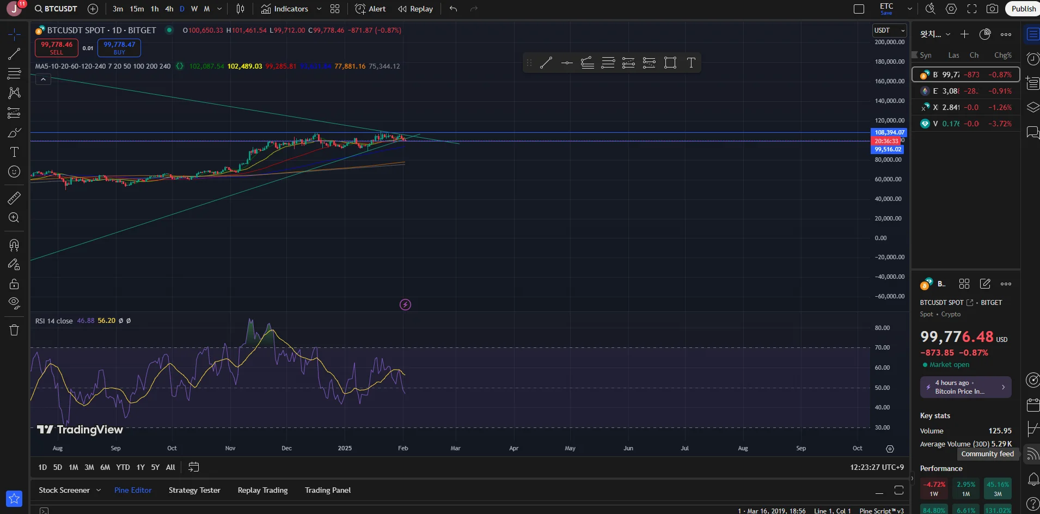Click the SELL price button
This screenshot has width=1040, height=514.
pos(57,48)
